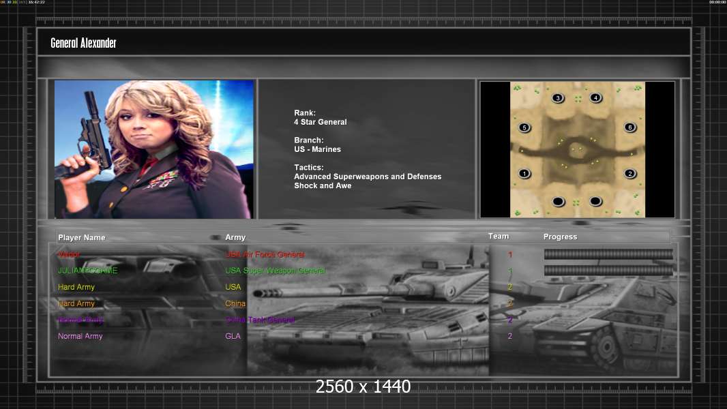Screen dimensions: 727x409
Task: Select the Hard Army player with China
Action: (x=76, y=303)
